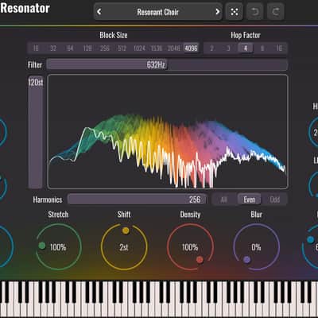Click the Harmonics slider showing 256
The image size is (318, 318).
pyautogui.click(x=138, y=200)
